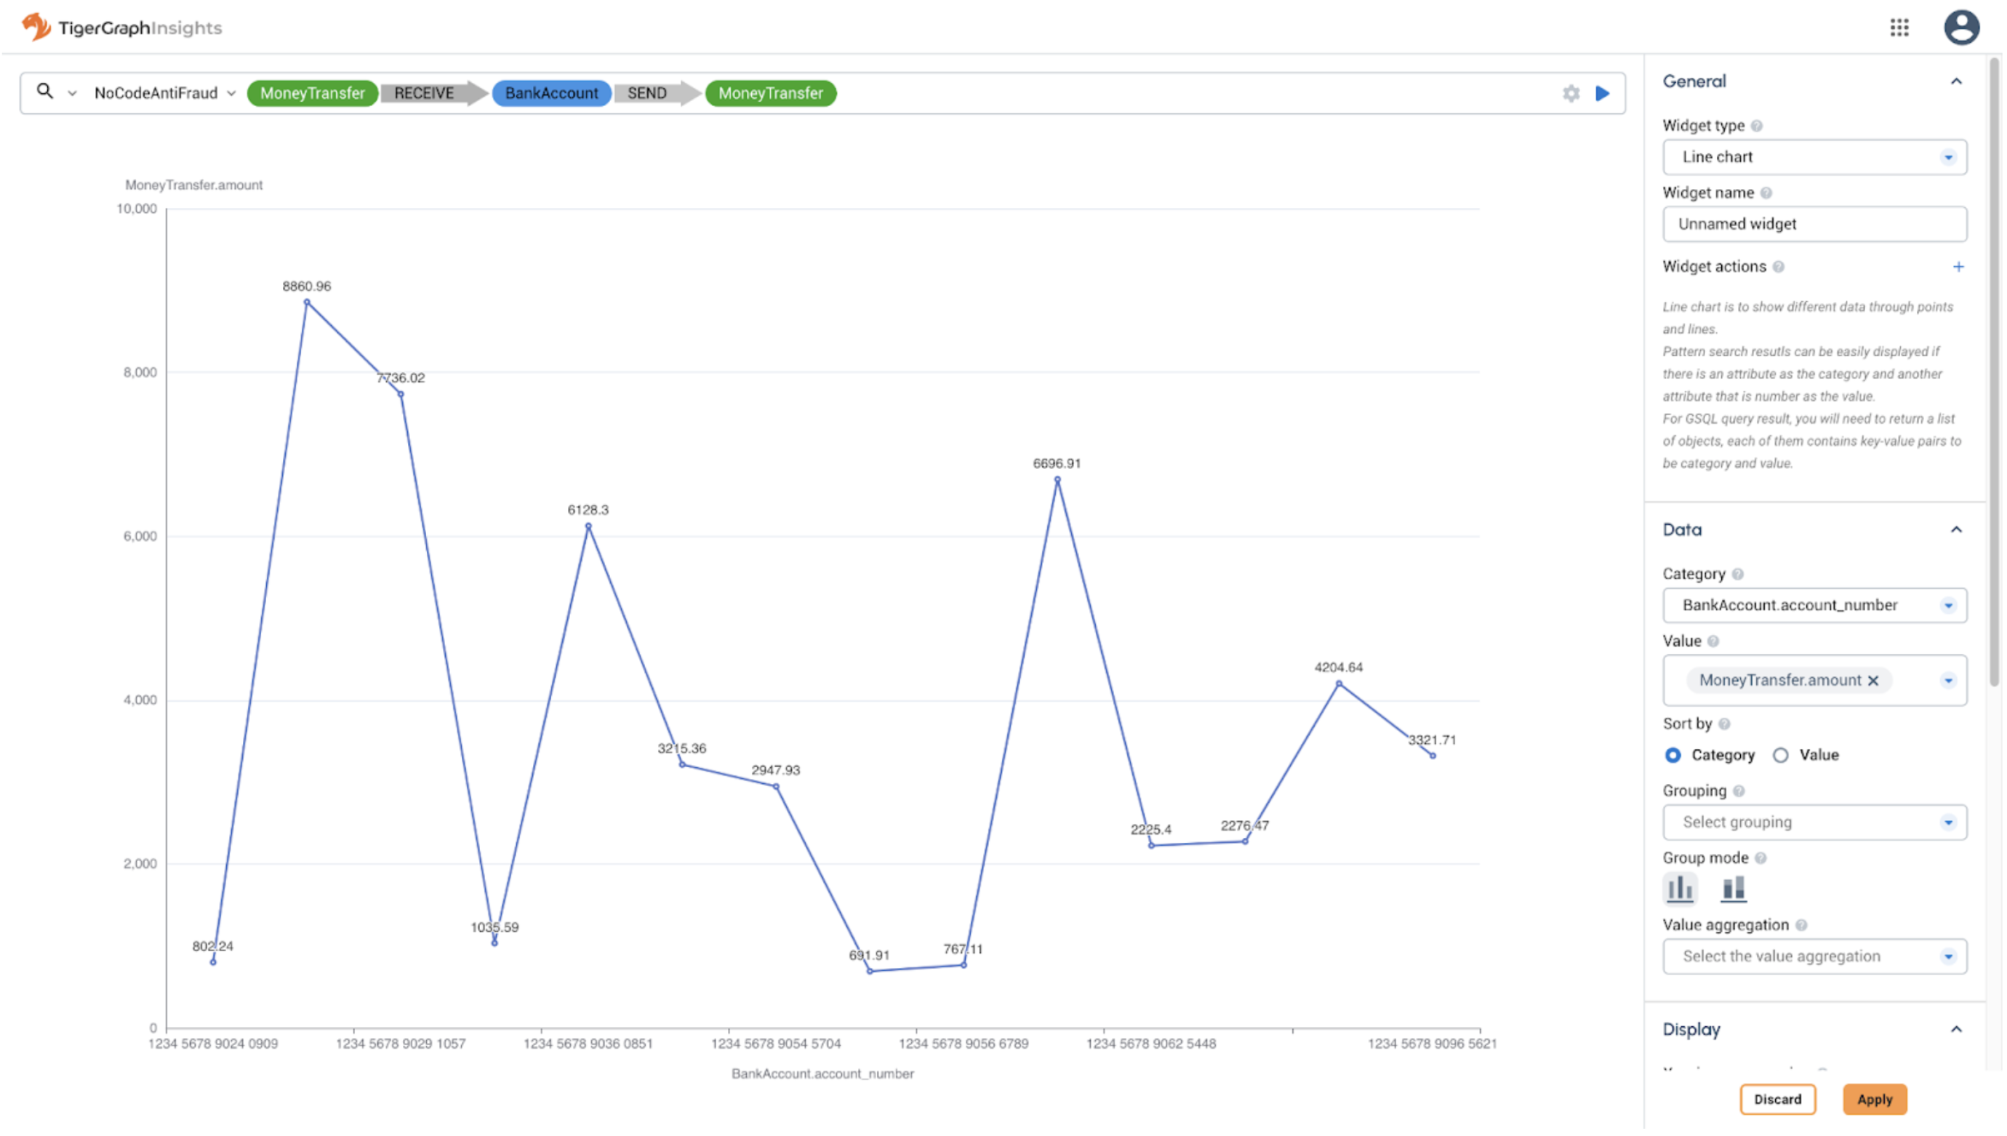Image resolution: width=2007 pixels, height=1136 pixels.
Task: Click the RECEIVE edge label icon
Action: point(423,94)
